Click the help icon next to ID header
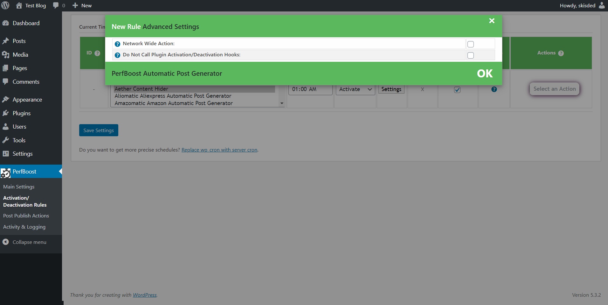 pyautogui.click(x=97, y=53)
